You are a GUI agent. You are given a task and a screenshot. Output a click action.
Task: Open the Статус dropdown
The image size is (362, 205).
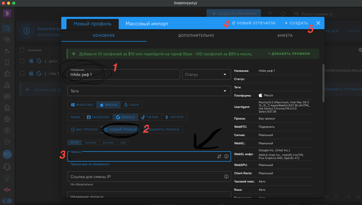[206, 74]
